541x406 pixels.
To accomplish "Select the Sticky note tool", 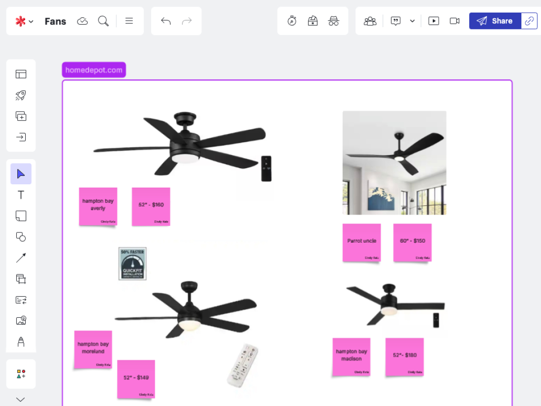I will click(21, 216).
